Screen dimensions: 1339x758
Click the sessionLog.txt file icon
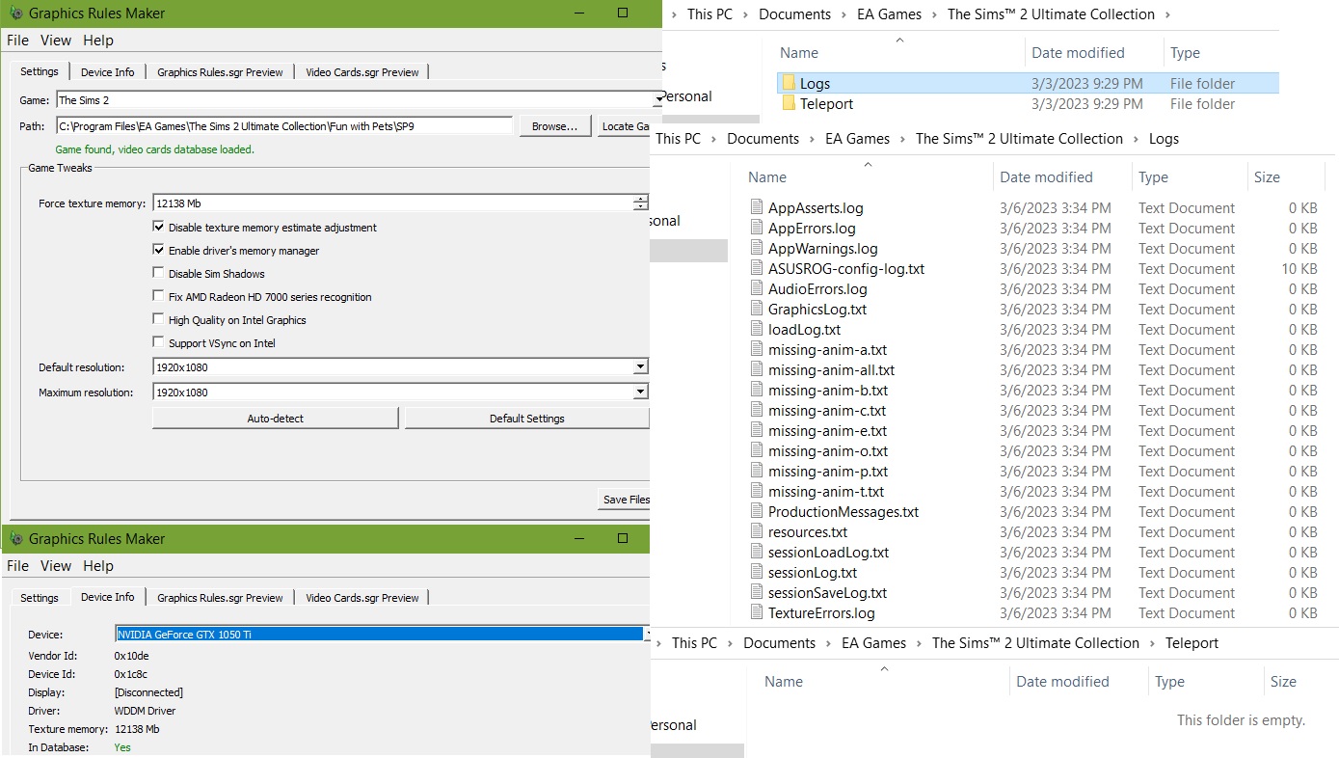(757, 573)
